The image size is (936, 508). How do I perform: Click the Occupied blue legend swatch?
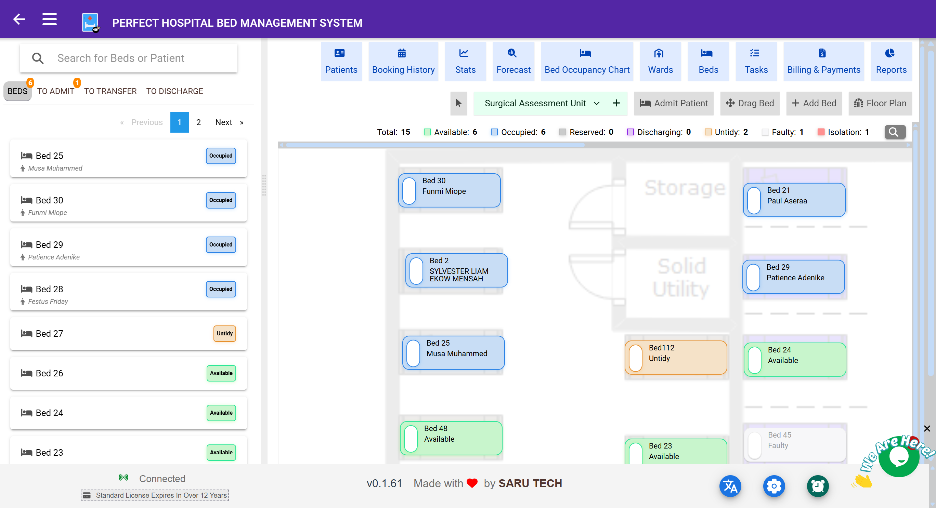click(494, 132)
